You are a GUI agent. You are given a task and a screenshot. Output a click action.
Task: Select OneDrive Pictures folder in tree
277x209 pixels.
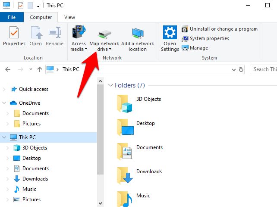click(x=31, y=124)
